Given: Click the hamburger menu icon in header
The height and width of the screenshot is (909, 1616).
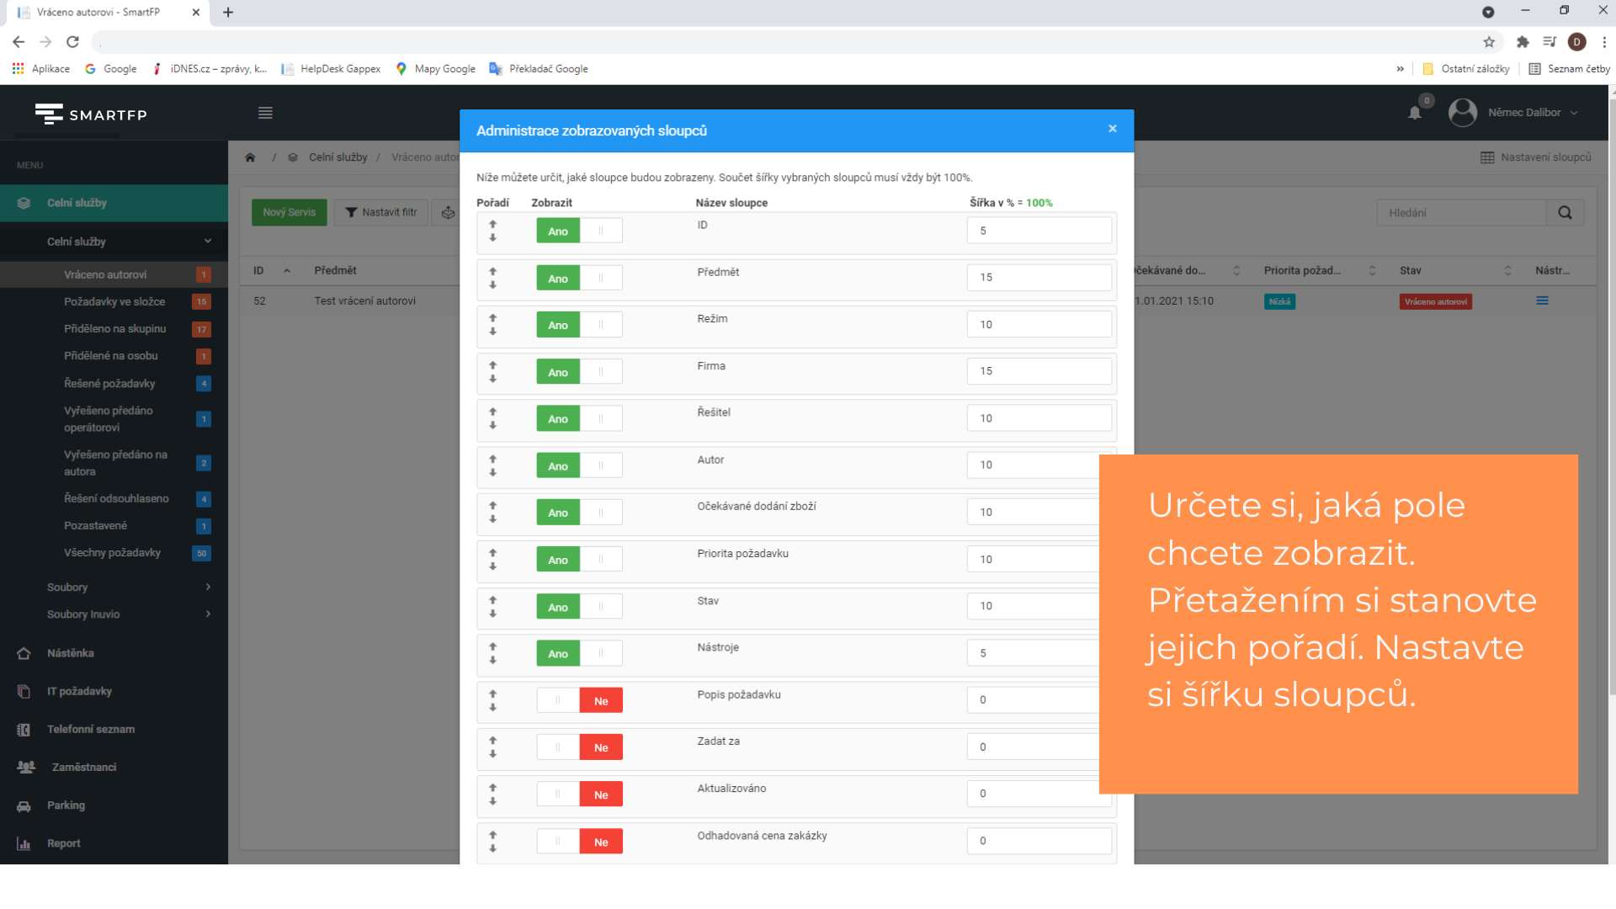Looking at the screenshot, I should (265, 113).
